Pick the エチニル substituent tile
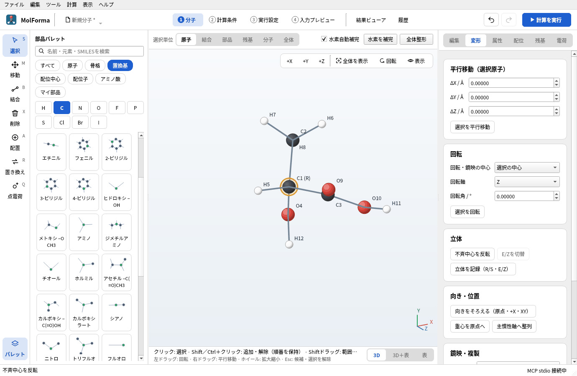This screenshot has height=376, width=577. pyautogui.click(x=51, y=152)
